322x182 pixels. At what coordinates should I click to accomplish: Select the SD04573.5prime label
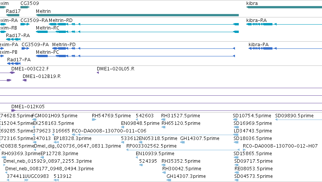[254, 176]
